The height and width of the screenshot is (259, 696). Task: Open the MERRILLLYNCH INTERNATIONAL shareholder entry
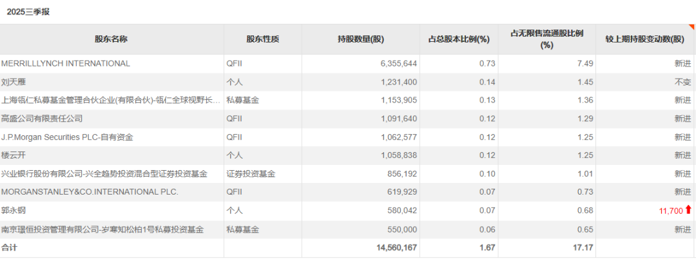(x=66, y=63)
